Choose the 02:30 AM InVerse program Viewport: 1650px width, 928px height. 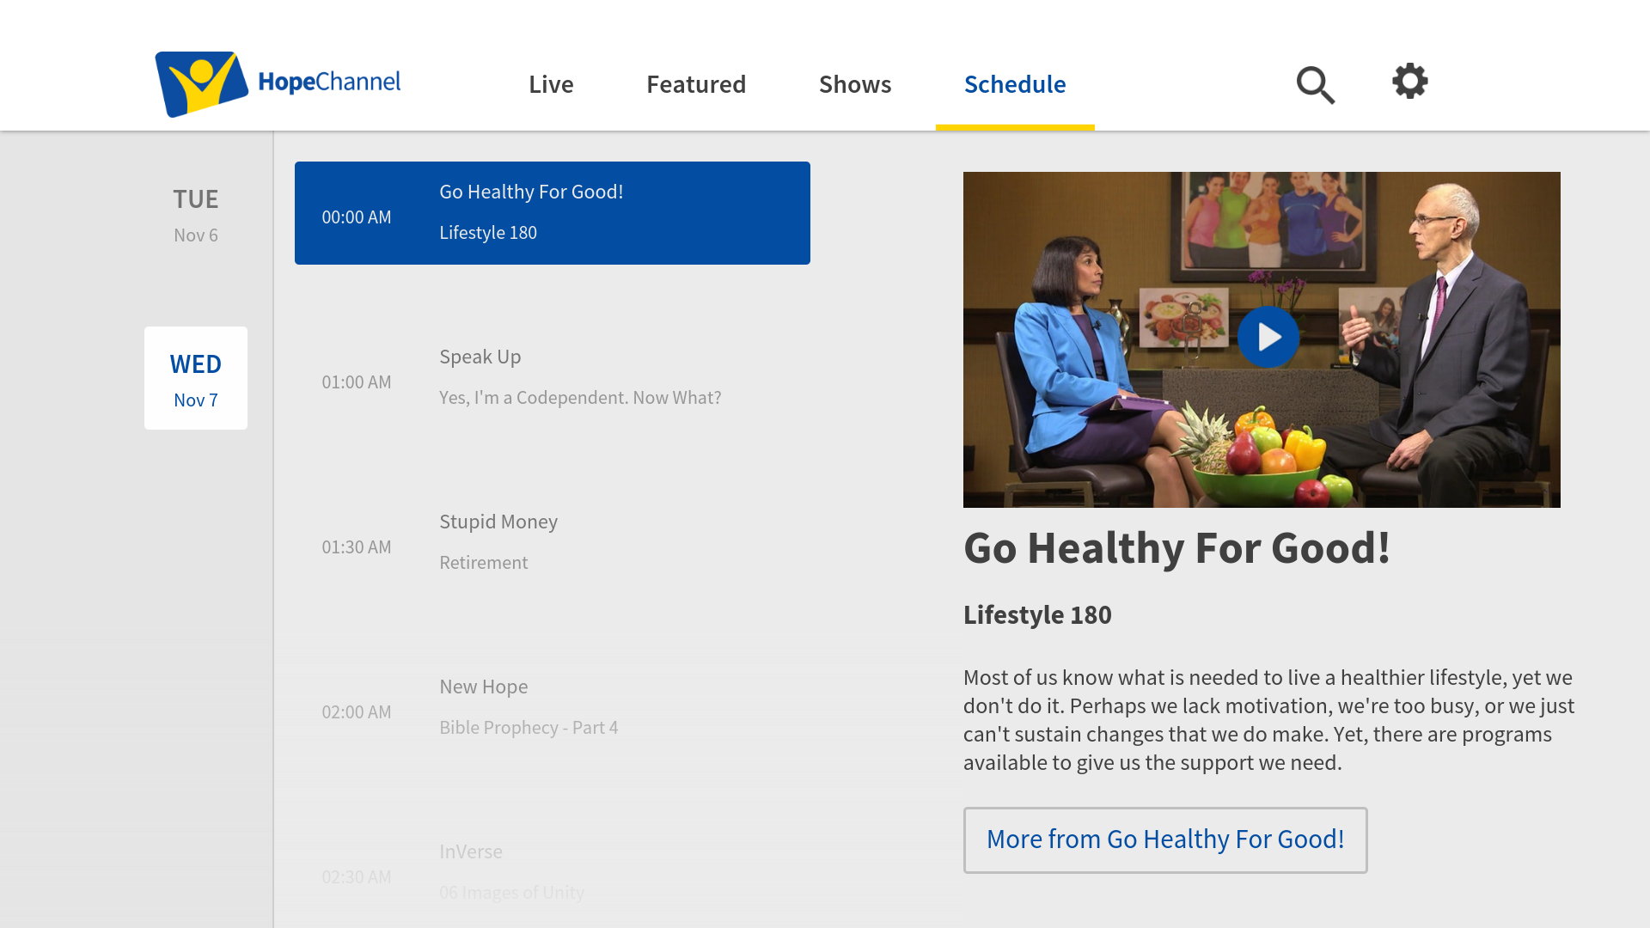[x=552, y=871]
